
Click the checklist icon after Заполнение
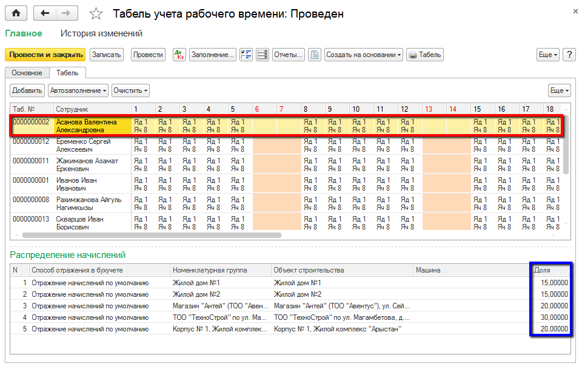pyautogui.click(x=246, y=55)
